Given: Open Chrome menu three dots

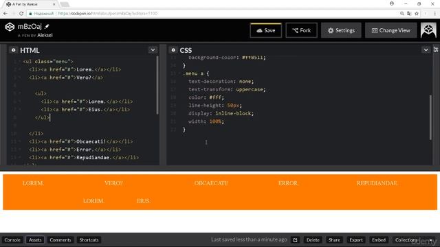Looking at the screenshot, I should 435,14.
